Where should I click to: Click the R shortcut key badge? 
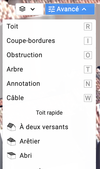point(88,27)
